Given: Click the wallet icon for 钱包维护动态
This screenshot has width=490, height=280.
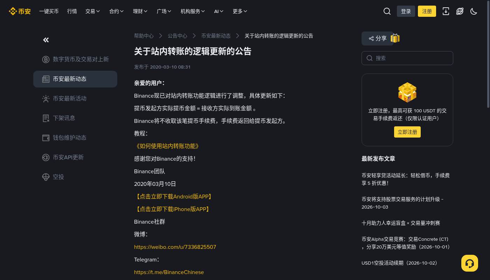Looking at the screenshot, I should pyautogui.click(x=46, y=138).
